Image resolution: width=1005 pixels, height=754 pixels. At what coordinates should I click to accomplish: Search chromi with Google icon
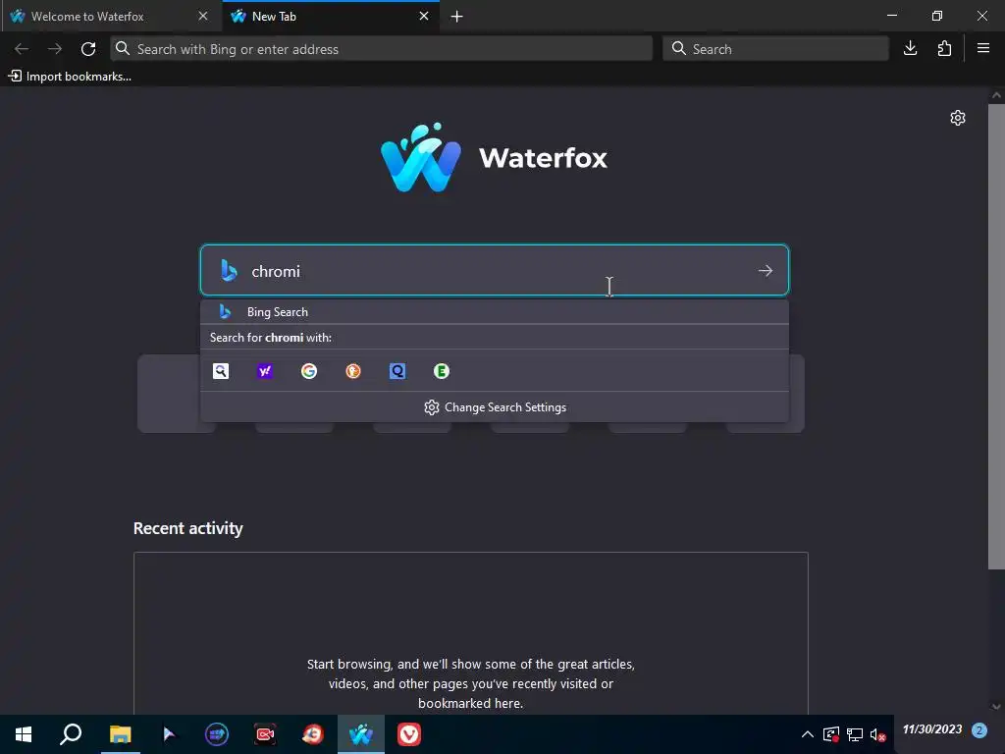309,371
